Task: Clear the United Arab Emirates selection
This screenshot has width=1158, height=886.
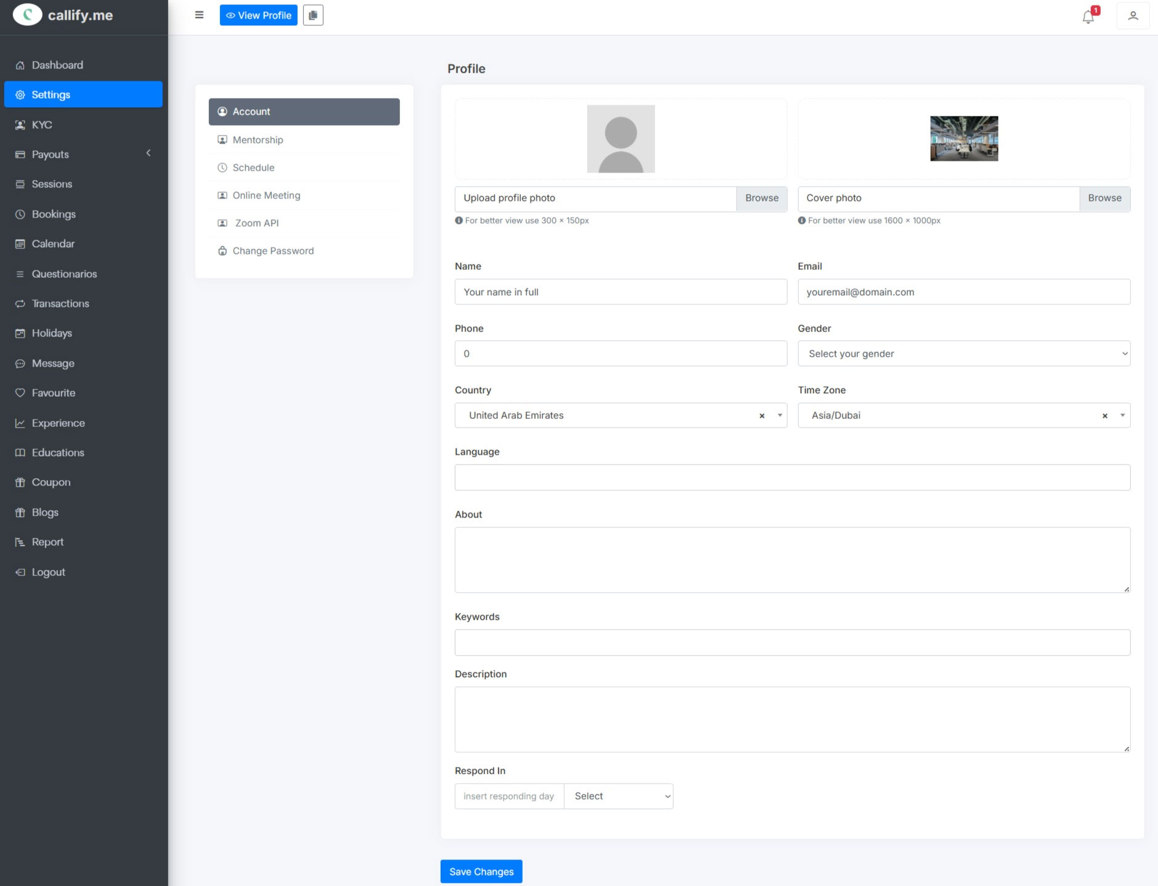Action: tap(762, 416)
